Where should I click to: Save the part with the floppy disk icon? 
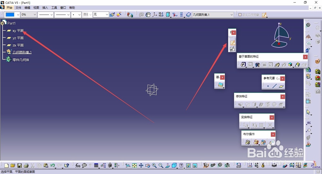coord(20,166)
